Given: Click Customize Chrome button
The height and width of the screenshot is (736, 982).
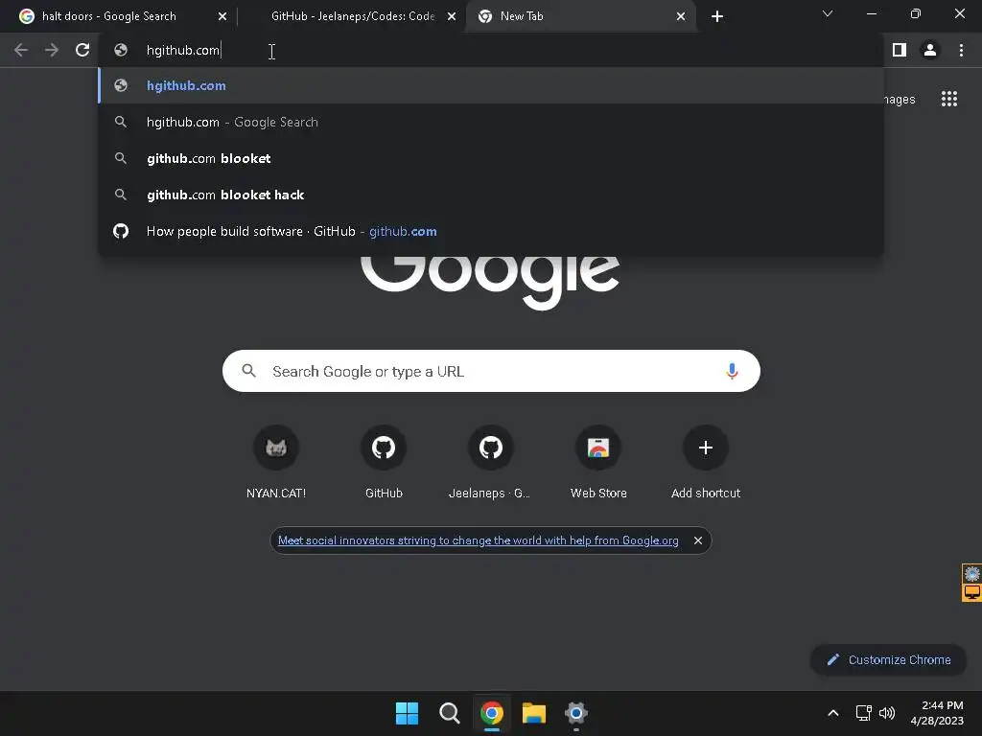Looking at the screenshot, I should tap(888, 659).
